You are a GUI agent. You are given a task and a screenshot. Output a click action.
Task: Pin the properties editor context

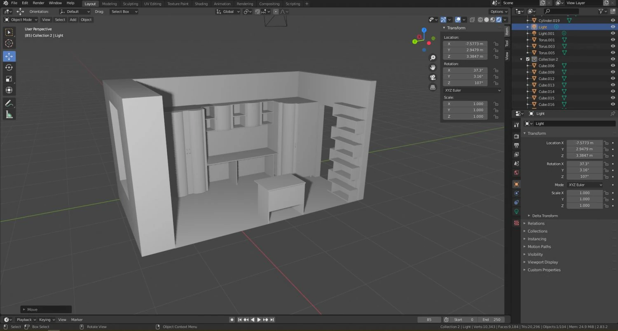[613, 113]
